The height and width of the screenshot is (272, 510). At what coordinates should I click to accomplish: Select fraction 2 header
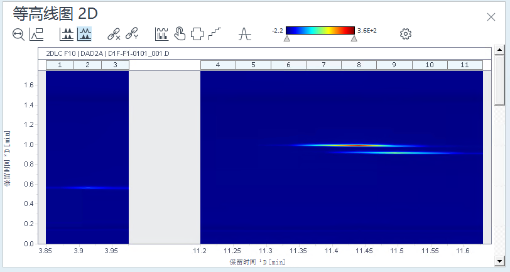click(x=87, y=65)
